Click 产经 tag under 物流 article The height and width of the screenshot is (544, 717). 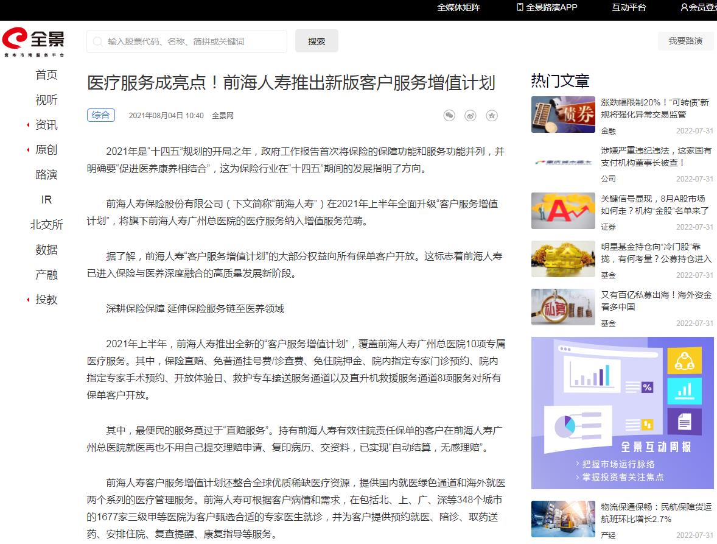pos(608,535)
